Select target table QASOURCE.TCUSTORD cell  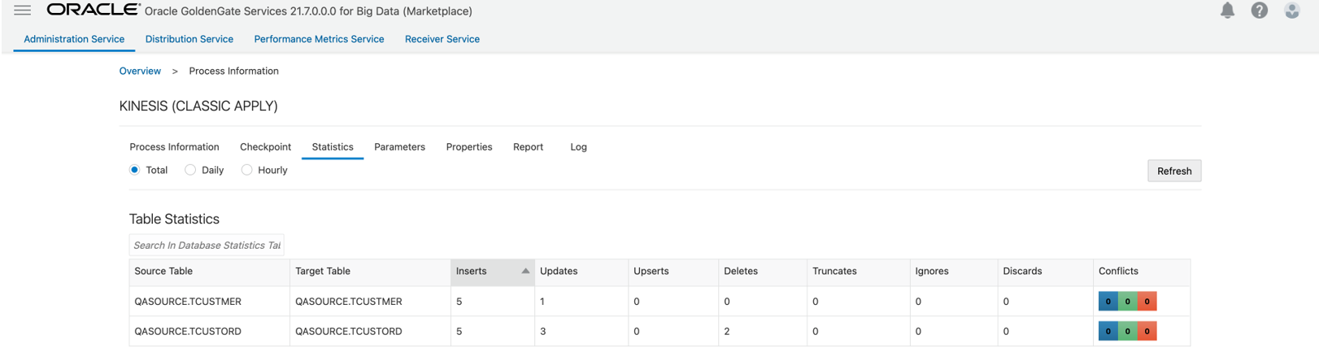pyautogui.click(x=370, y=332)
